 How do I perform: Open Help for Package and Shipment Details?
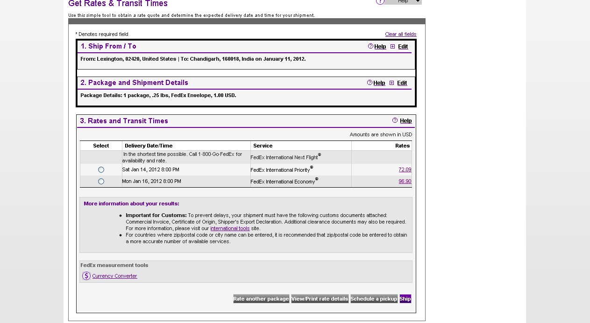(x=379, y=83)
